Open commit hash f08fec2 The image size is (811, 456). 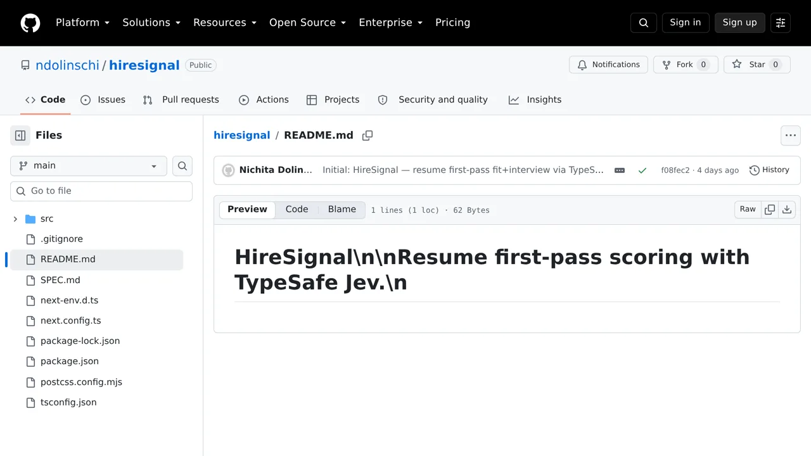tap(675, 170)
